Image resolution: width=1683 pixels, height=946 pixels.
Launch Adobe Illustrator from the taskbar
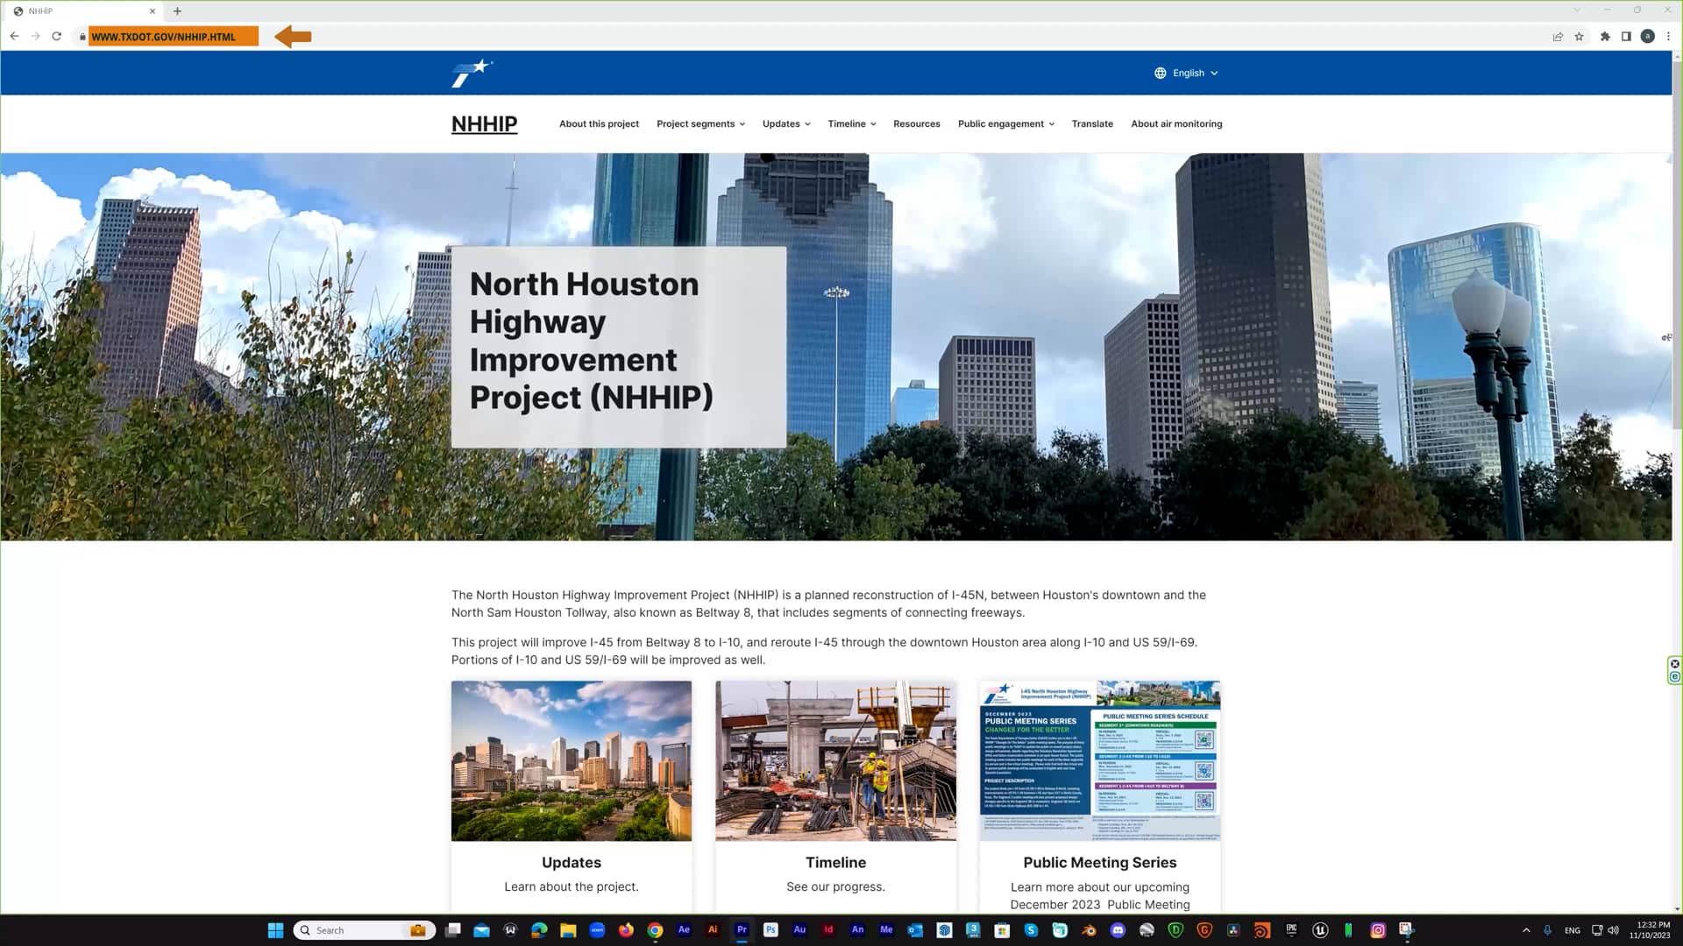click(714, 930)
